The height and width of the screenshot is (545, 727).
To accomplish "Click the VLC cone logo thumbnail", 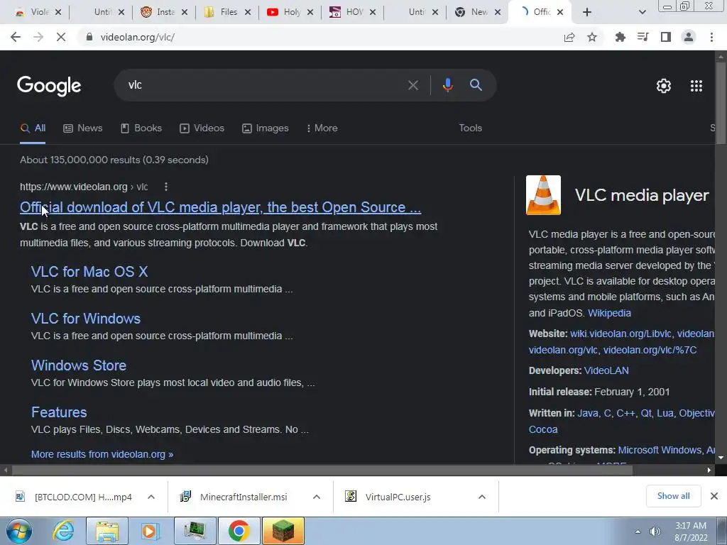I will click(x=543, y=195).
